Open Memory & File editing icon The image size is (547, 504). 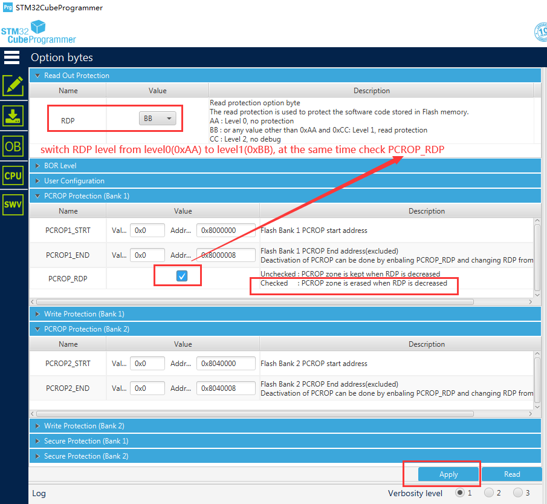point(13,85)
